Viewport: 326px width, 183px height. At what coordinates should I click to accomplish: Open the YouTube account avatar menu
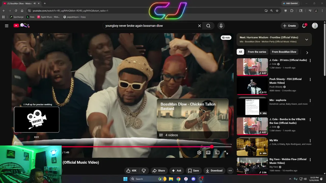point(315,26)
